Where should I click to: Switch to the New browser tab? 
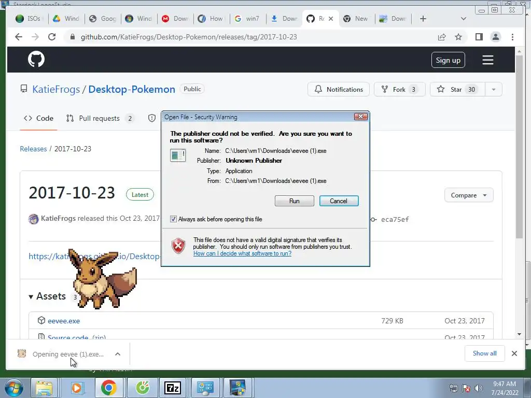coord(357,19)
